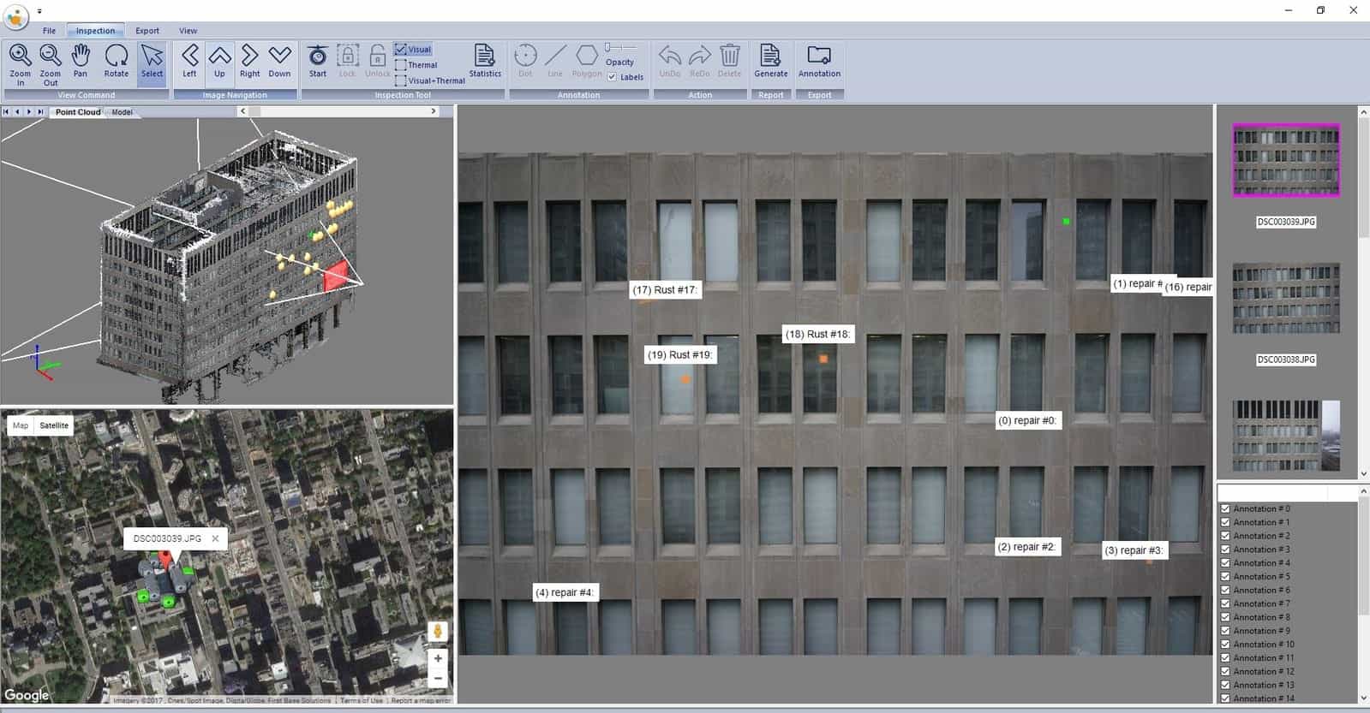Select the Zoom Out tool
The image size is (1370, 713).
(x=51, y=64)
